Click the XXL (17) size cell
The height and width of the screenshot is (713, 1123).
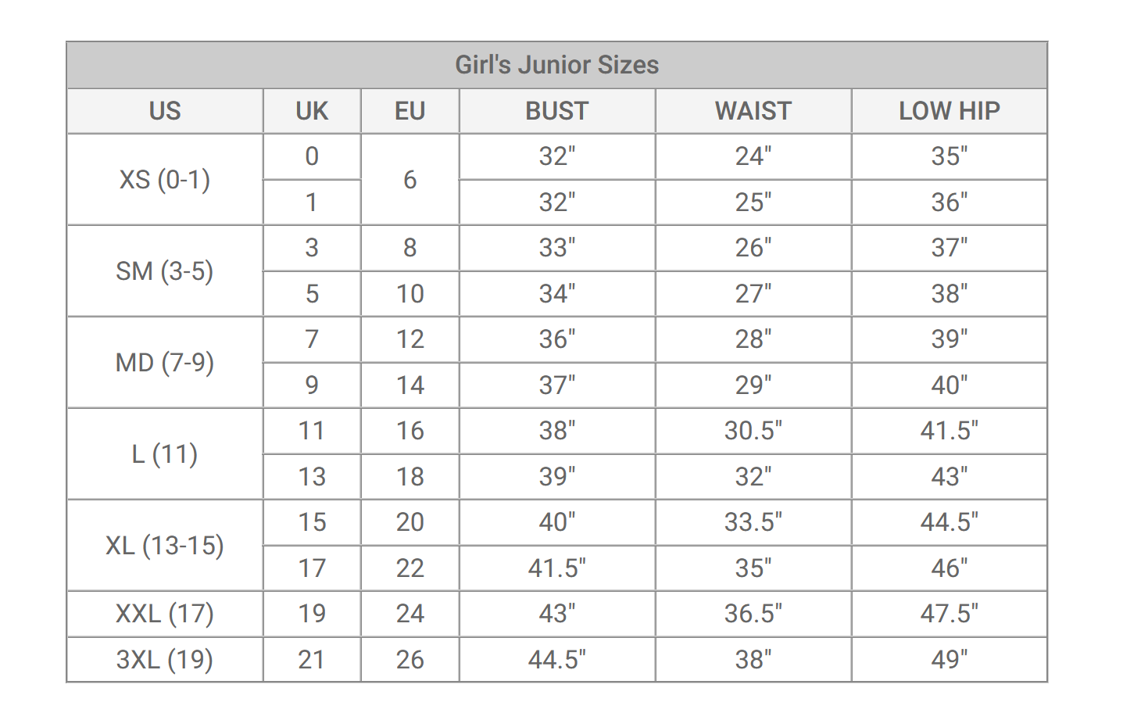click(165, 614)
